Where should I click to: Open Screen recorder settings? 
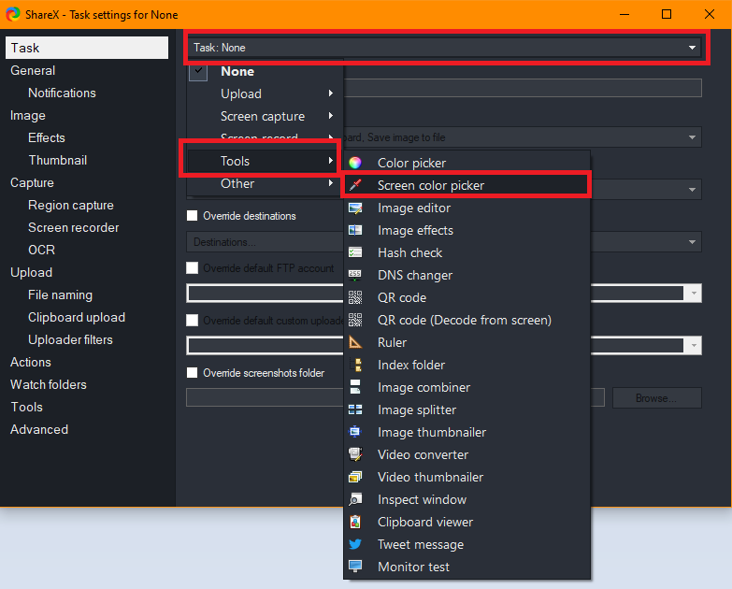[x=73, y=227]
